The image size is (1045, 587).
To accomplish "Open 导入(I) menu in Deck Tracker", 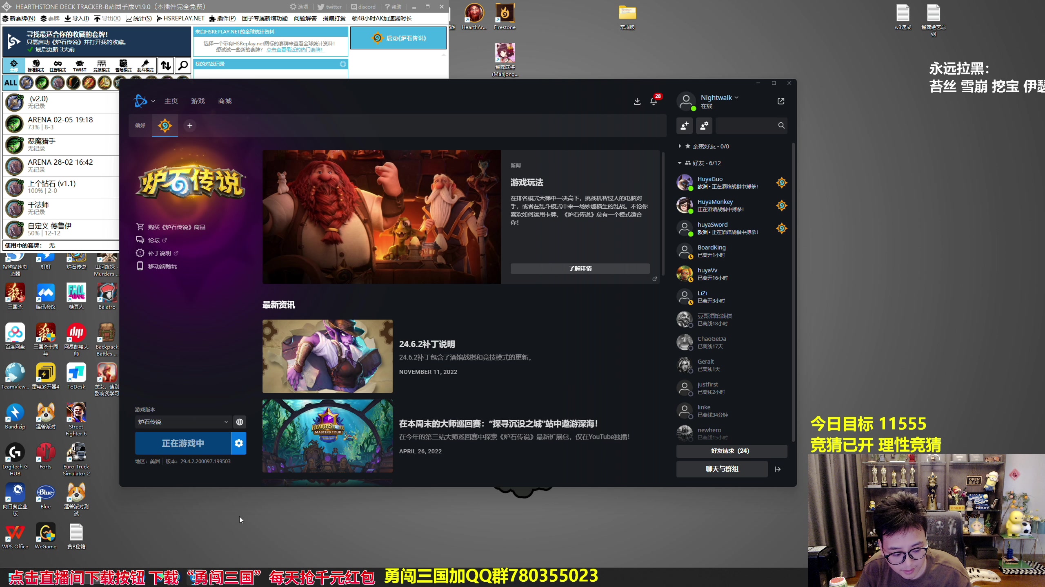I will (77, 18).
